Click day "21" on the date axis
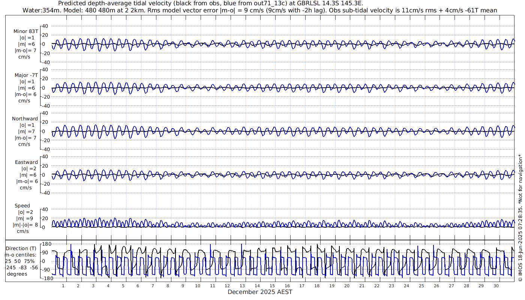 click(x=361, y=286)
